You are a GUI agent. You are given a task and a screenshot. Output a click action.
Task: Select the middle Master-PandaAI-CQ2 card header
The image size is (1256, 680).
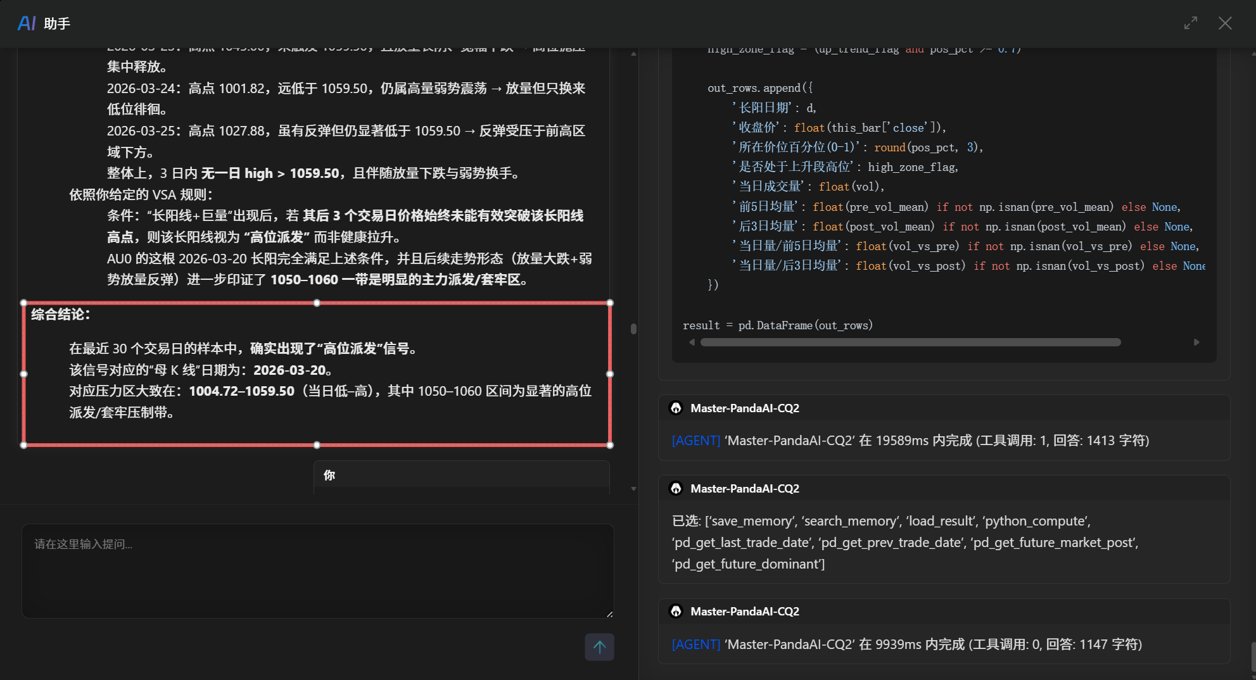pyautogui.click(x=744, y=488)
